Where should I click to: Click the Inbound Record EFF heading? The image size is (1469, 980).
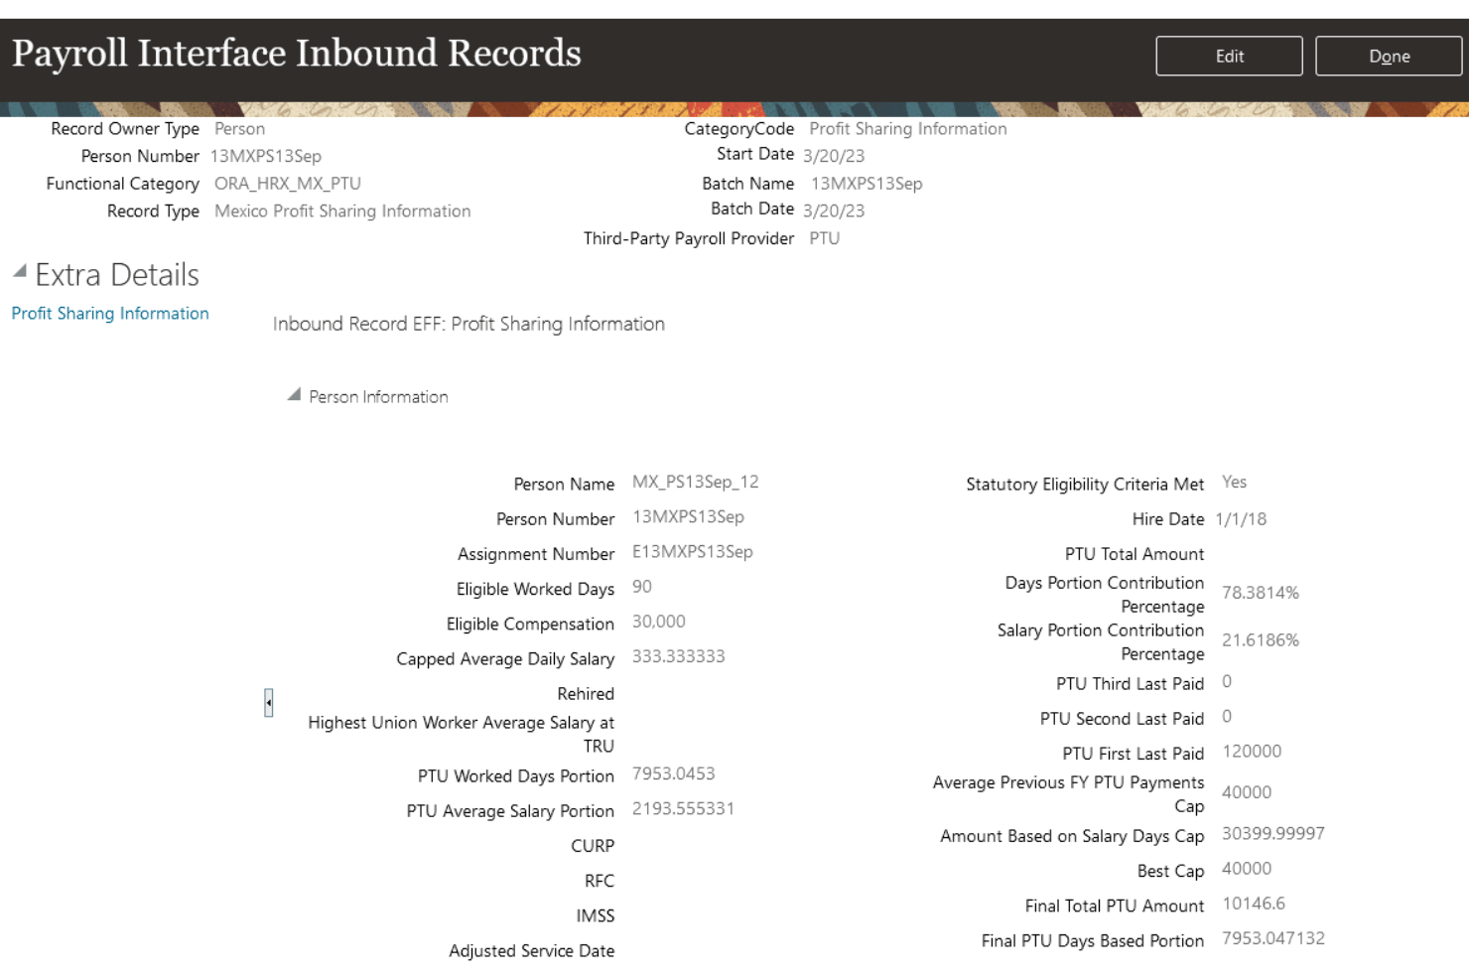pyautogui.click(x=468, y=325)
